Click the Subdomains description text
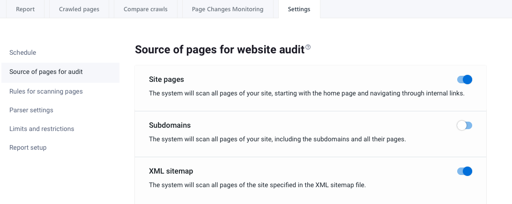 pyautogui.click(x=277, y=139)
